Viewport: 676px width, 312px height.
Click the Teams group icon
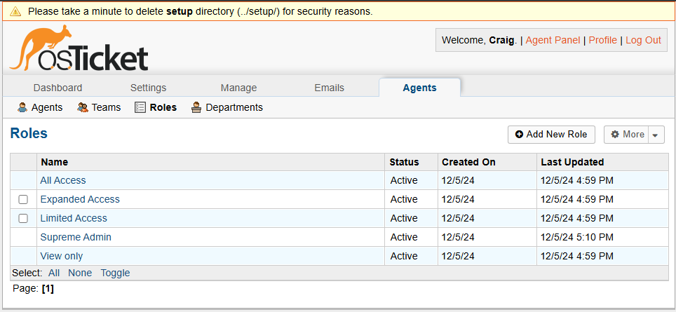click(83, 107)
